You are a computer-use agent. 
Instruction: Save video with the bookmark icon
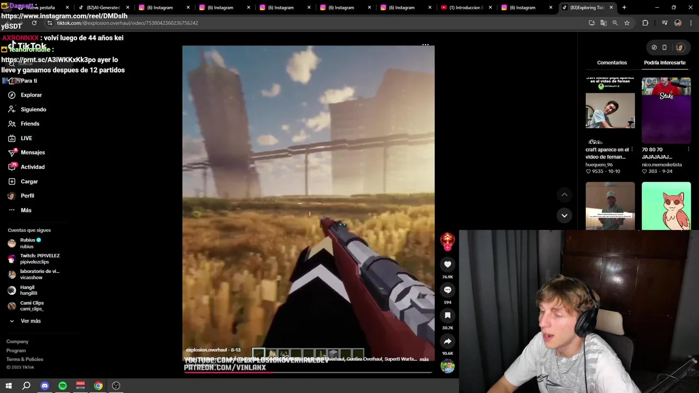447,315
